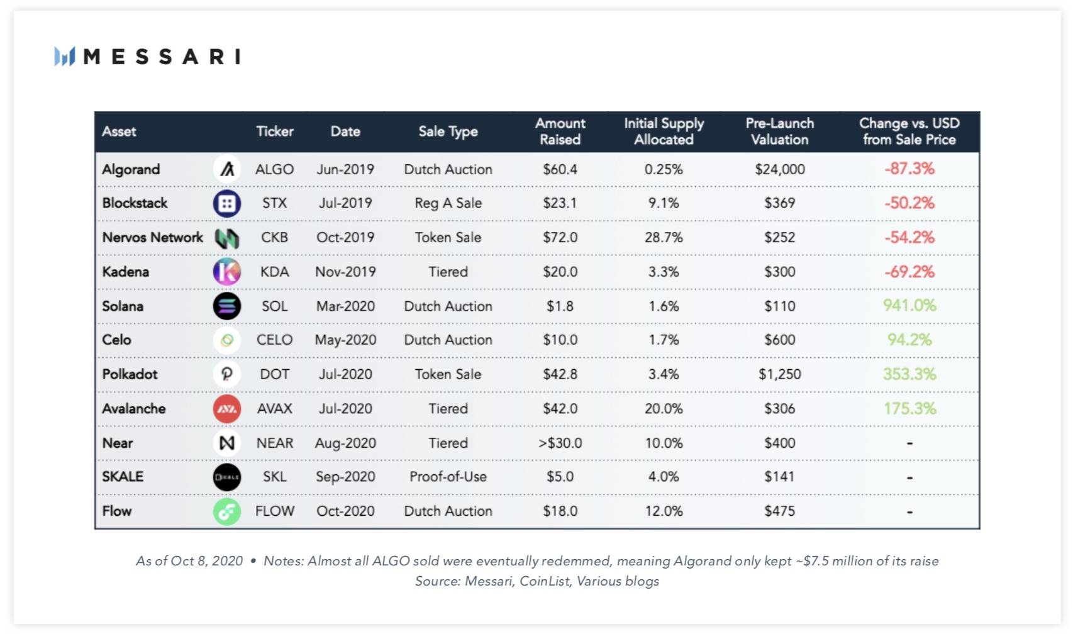Click the Algorand logo icon
Screen dimensions: 1073x634
[x=226, y=169]
